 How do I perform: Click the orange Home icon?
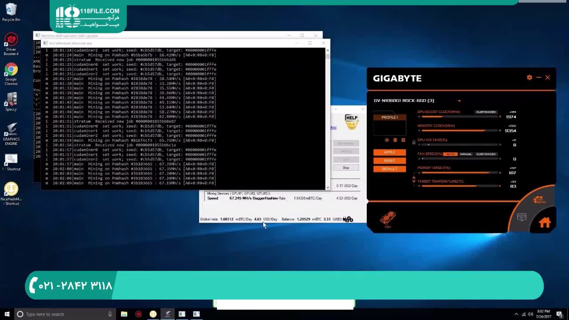545,223
